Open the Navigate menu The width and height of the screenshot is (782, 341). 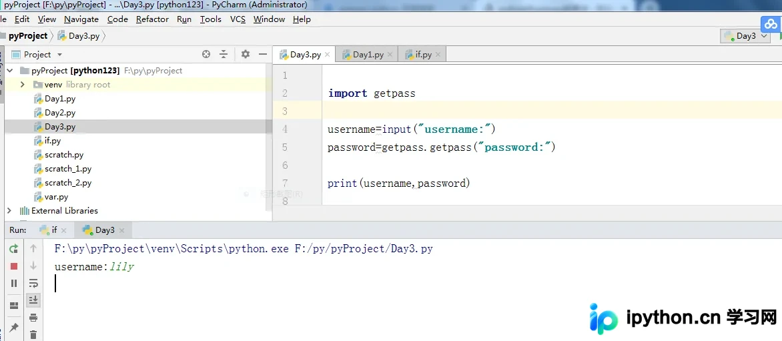click(x=81, y=19)
